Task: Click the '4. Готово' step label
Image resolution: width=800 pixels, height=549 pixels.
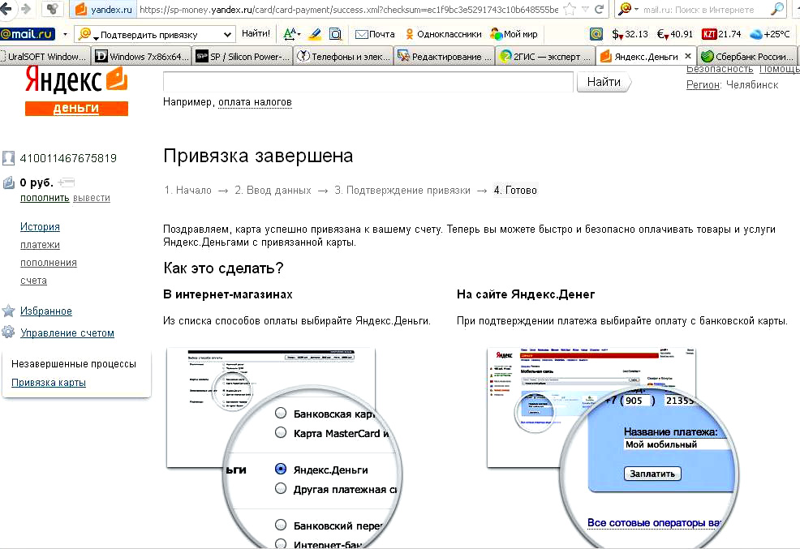Action: tap(515, 190)
